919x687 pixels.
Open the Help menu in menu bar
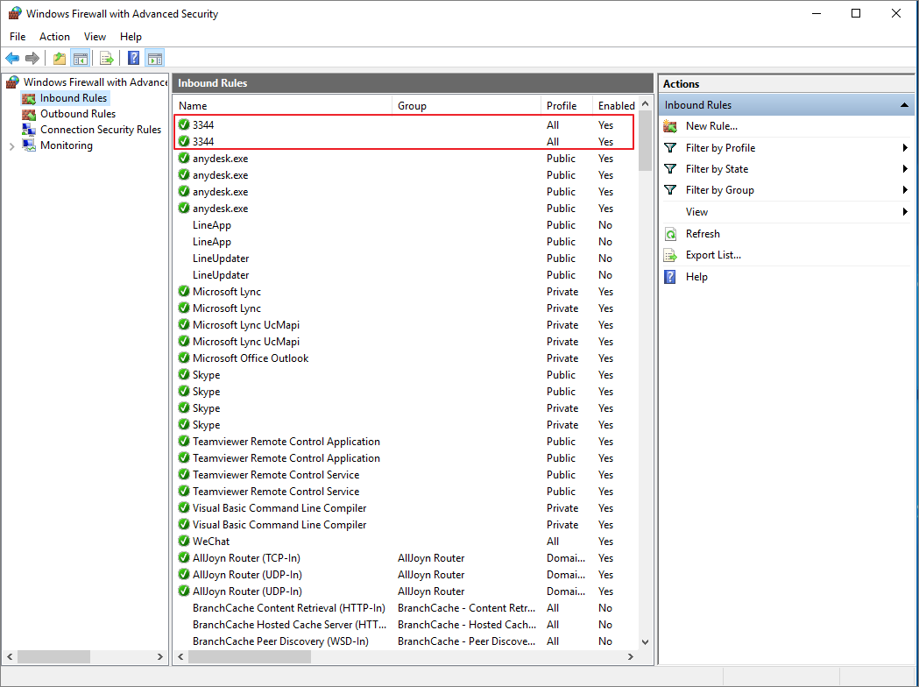coord(131,36)
